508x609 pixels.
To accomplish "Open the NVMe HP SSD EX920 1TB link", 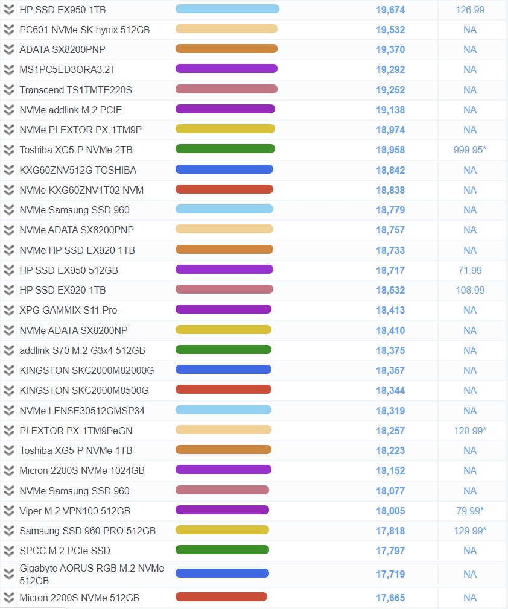I will [x=77, y=250].
